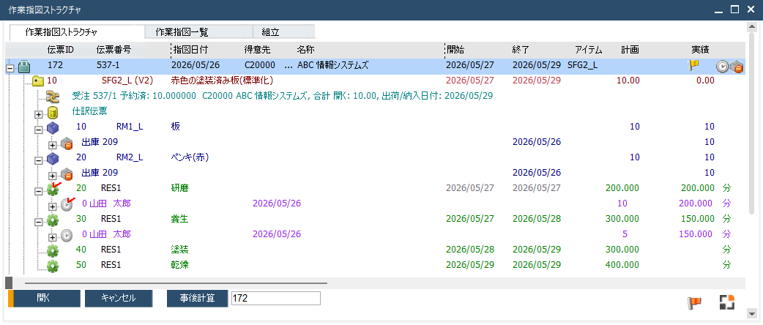The image size is (763, 325).
Task: Click the lock icon on row 172
Action: 24,66
